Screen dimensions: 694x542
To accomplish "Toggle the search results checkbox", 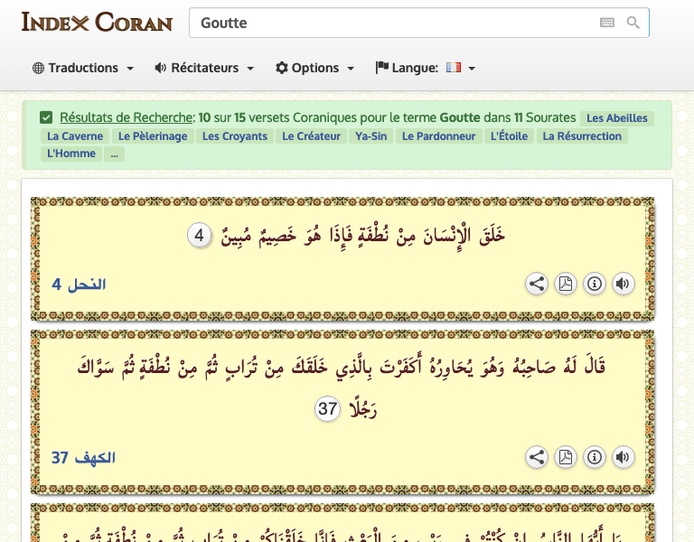I will (46, 117).
